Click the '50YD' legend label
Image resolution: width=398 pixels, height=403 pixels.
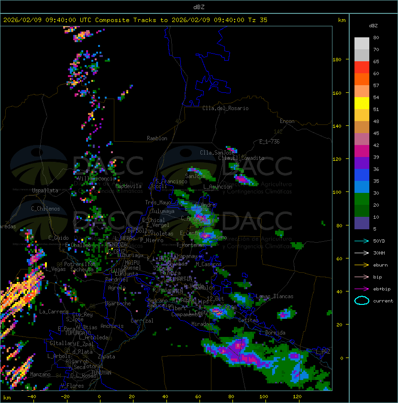click(379, 241)
